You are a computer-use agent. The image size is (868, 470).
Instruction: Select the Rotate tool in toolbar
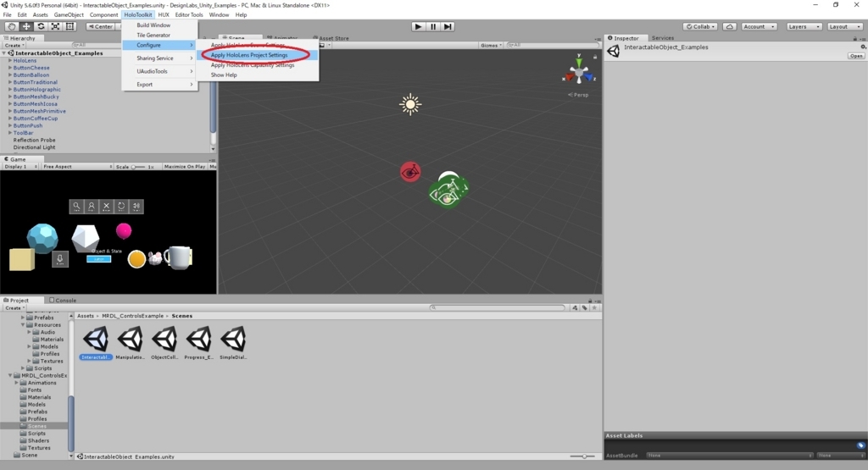(x=41, y=26)
